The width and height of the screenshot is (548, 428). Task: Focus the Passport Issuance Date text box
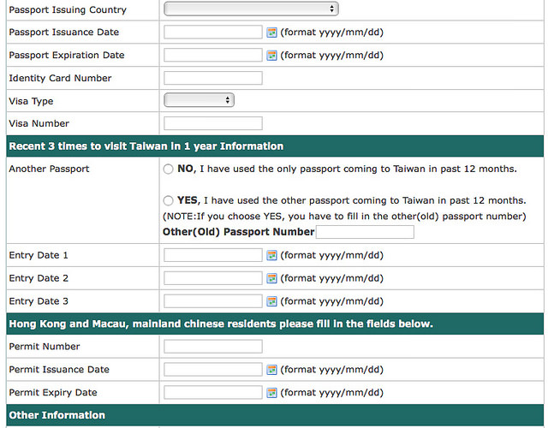[213, 33]
